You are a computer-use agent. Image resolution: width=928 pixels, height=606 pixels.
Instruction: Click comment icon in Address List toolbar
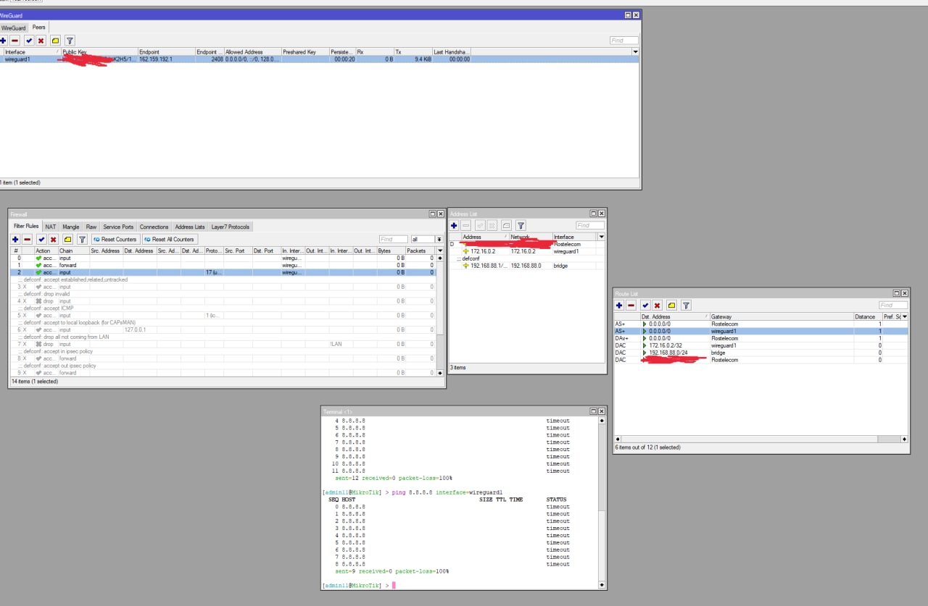(x=506, y=225)
